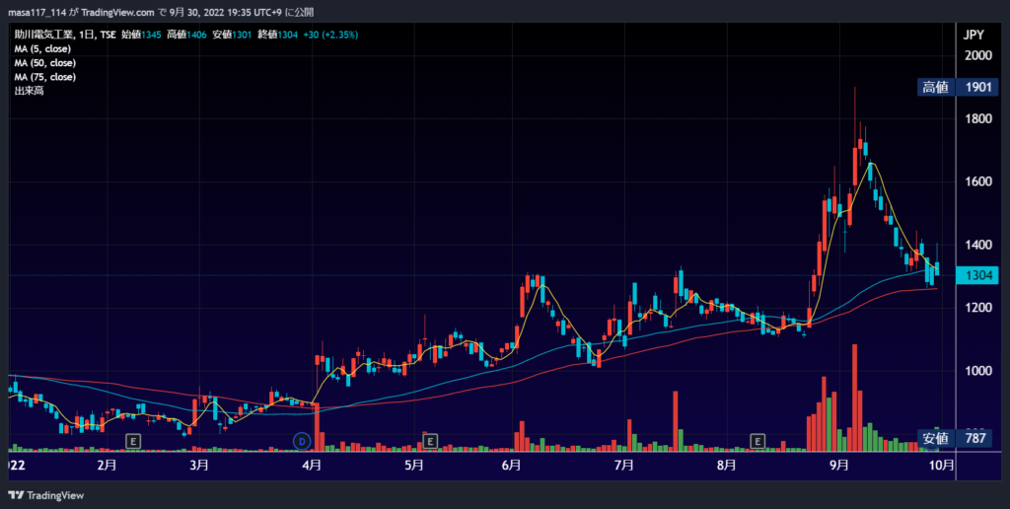Screen dimensions: 1010x509
Task: Click the JPY currency label
Action: point(974,36)
